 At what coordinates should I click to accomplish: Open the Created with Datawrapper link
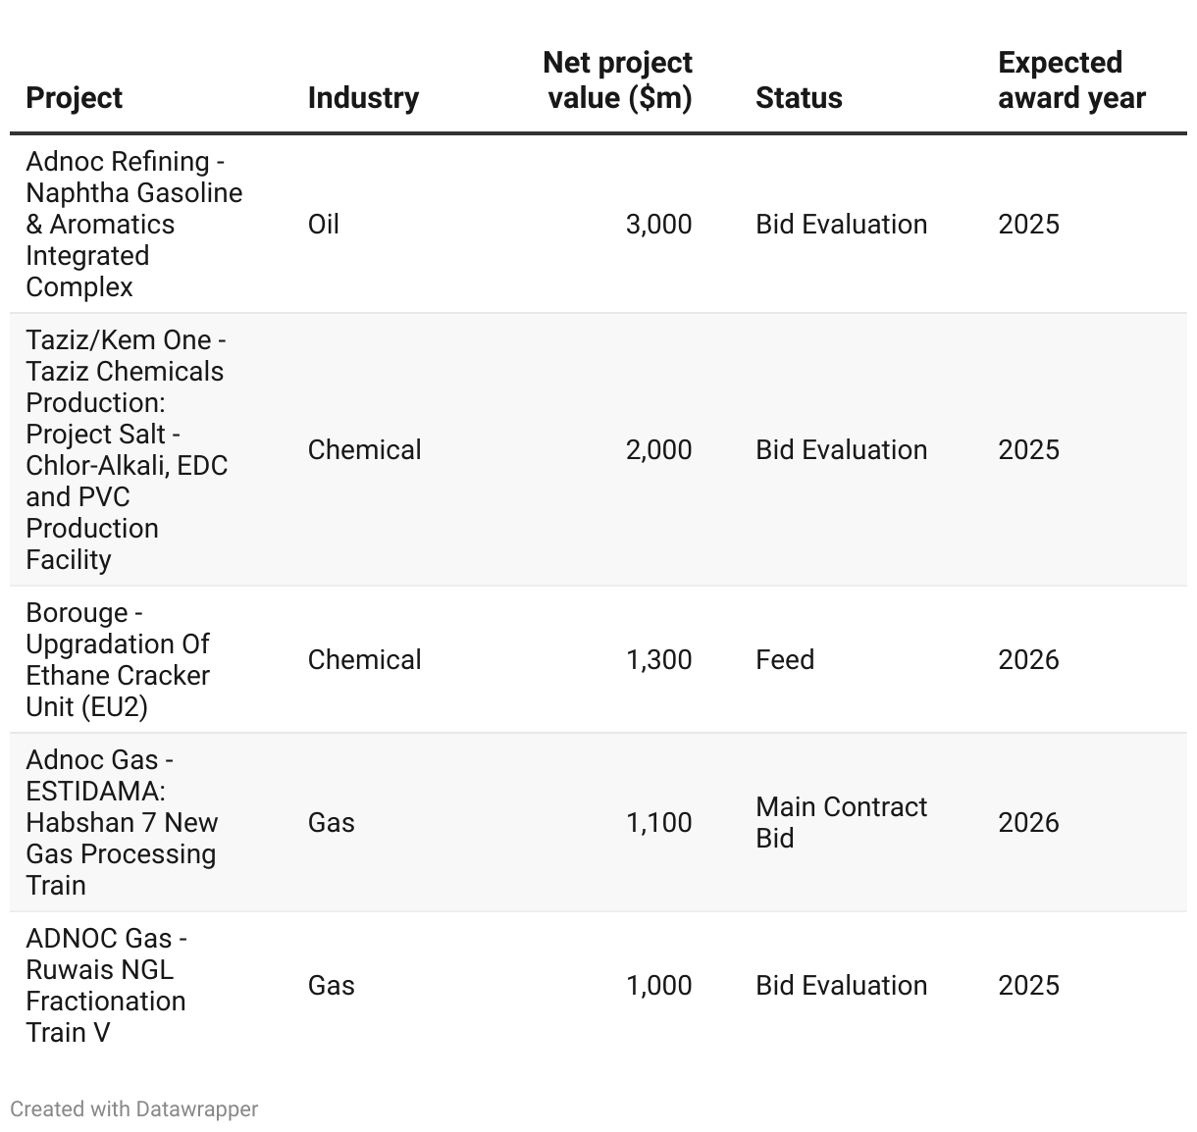click(134, 1109)
